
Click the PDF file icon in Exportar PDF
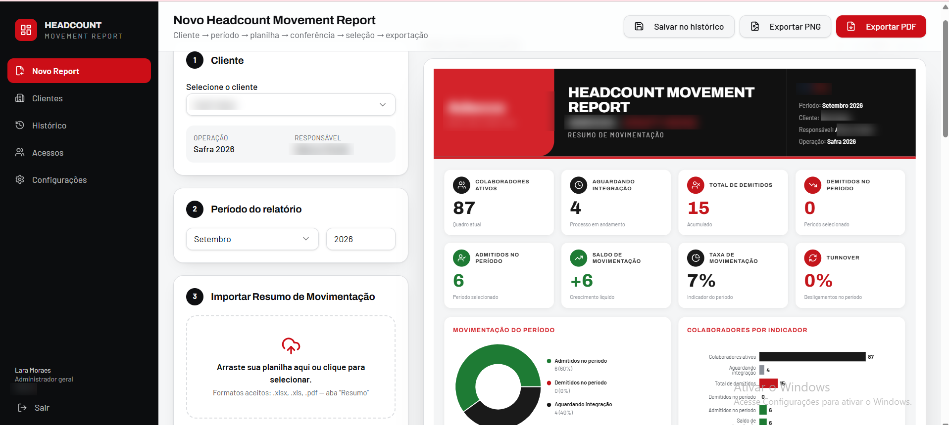(851, 26)
